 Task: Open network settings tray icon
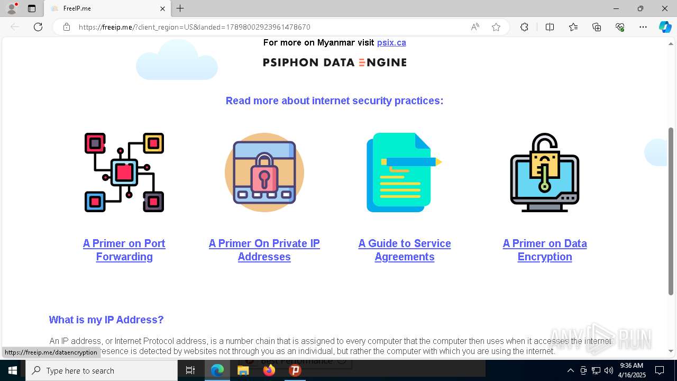click(x=596, y=370)
